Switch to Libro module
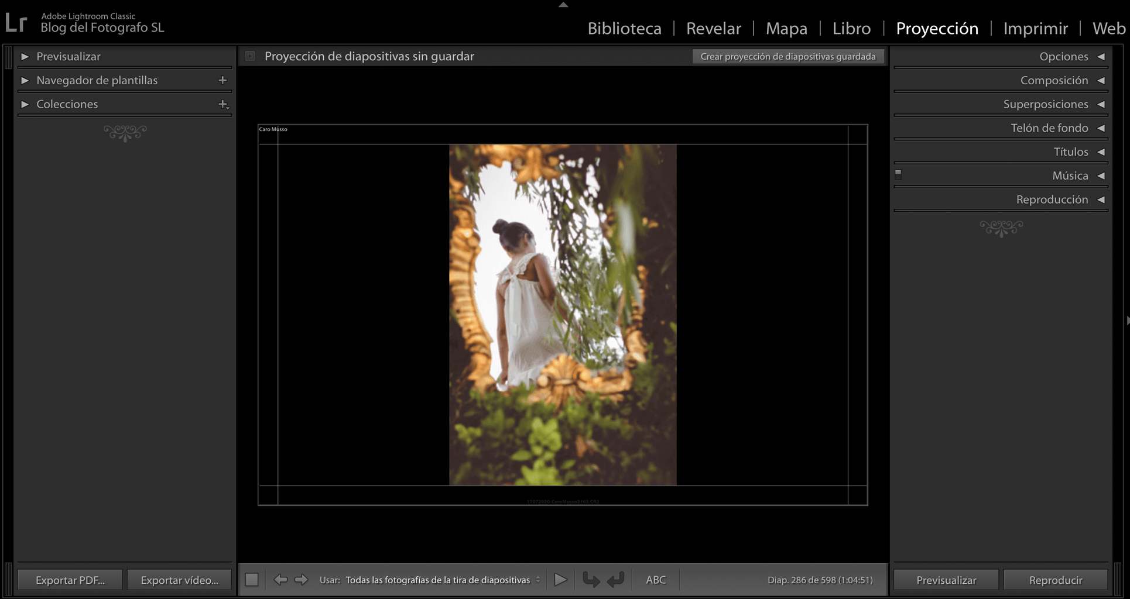The width and height of the screenshot is (1130, 599). pos(851,28)
